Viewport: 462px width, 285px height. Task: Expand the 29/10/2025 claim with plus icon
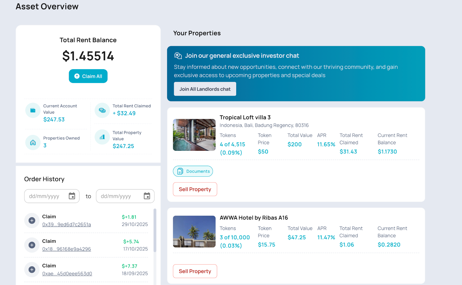click(x=32, y=220)
